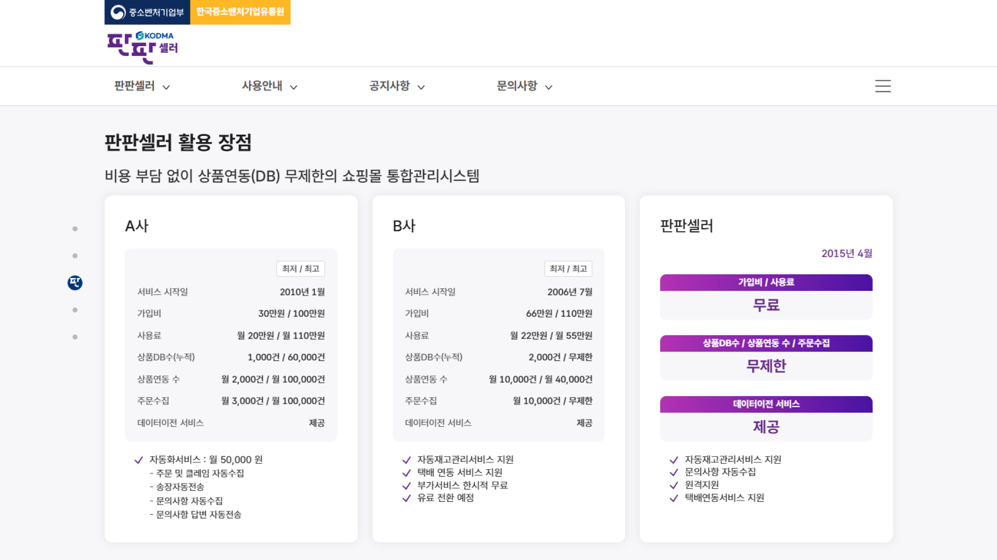Click the 무료 value in 판판셀러 card
Image resolution: width=997 pixels, height=560 pixels.
(766, 305)
